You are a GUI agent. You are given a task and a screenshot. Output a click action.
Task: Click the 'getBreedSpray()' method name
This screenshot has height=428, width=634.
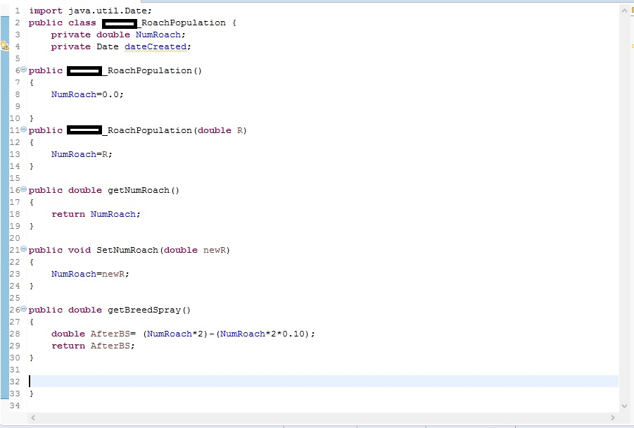[149, 310]
